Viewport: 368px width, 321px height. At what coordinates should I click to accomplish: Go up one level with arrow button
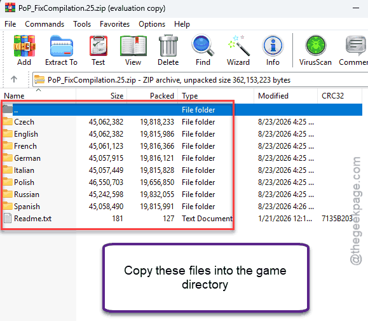pos(14,79)
